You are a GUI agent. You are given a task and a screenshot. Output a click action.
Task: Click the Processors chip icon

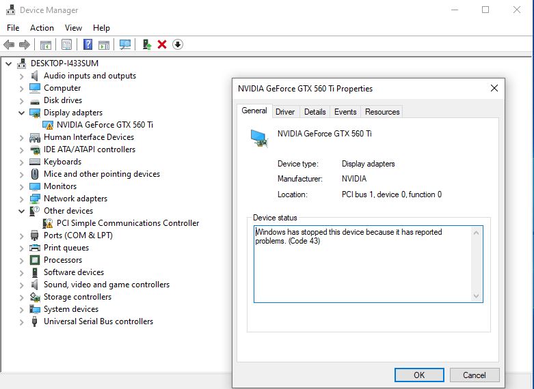35,260
